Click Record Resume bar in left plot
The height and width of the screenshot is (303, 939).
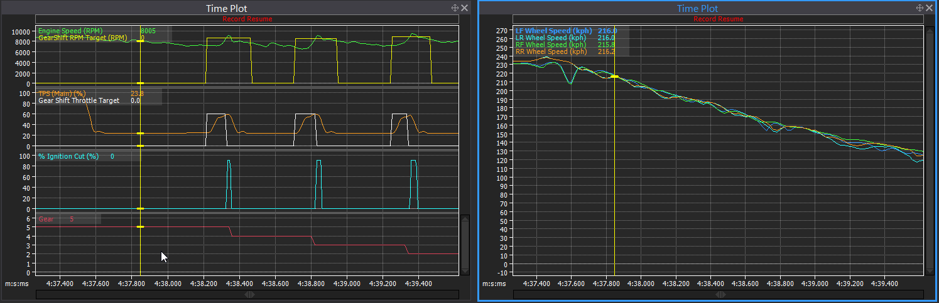(247, 19)
